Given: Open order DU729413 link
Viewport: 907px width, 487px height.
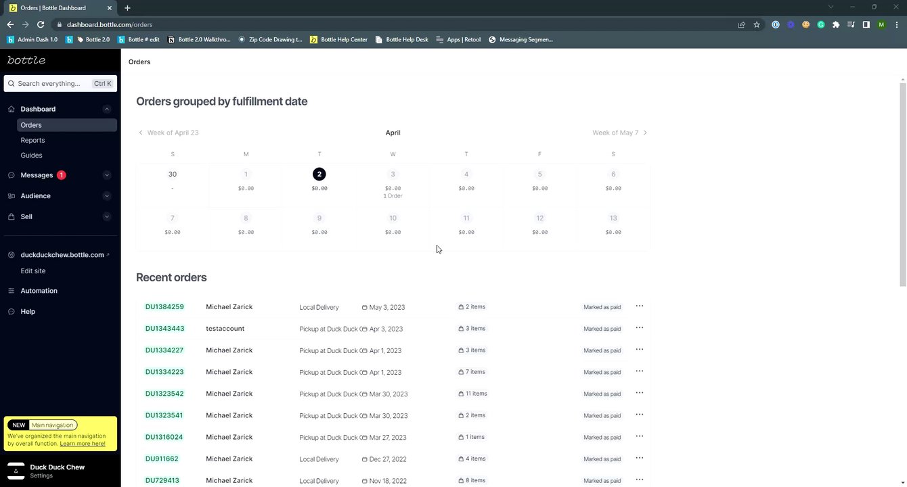Looking at the screenshot, I should (162, 480).
